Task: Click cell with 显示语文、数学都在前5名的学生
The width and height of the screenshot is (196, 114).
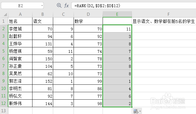Action: click(164, 21)
